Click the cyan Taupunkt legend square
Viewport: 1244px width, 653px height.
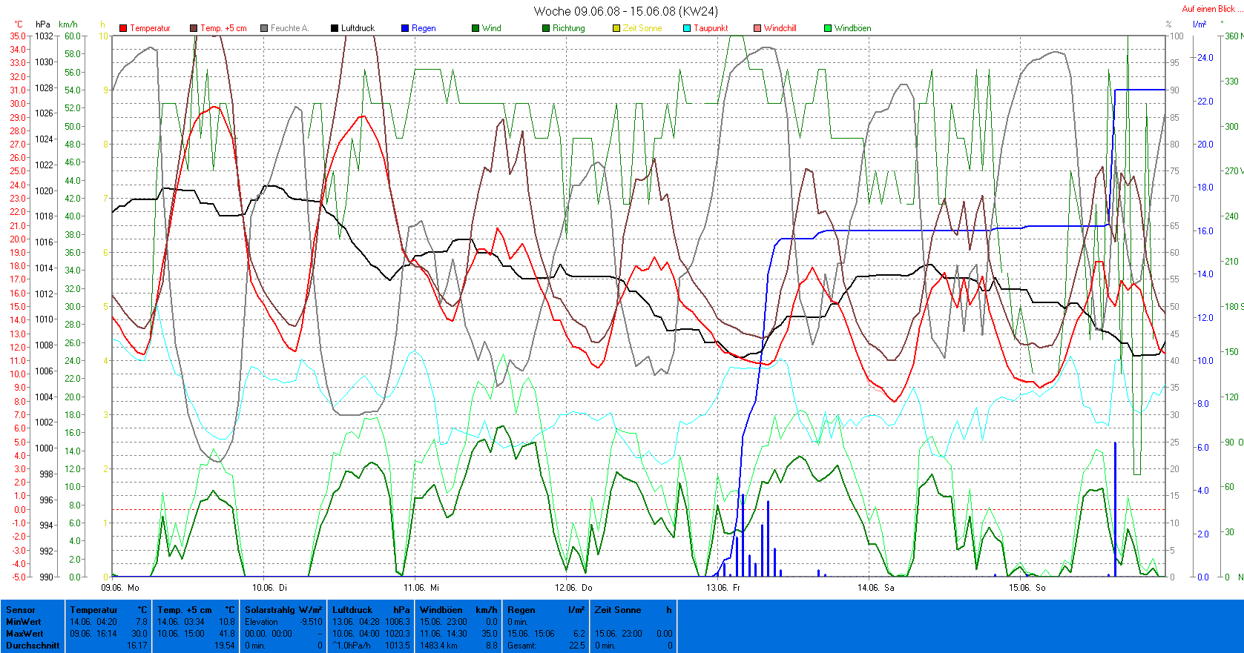pyautogui.click(x=687, y=28)
